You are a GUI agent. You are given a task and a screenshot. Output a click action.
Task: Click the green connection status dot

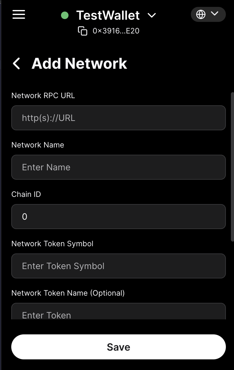click(65, 15)
